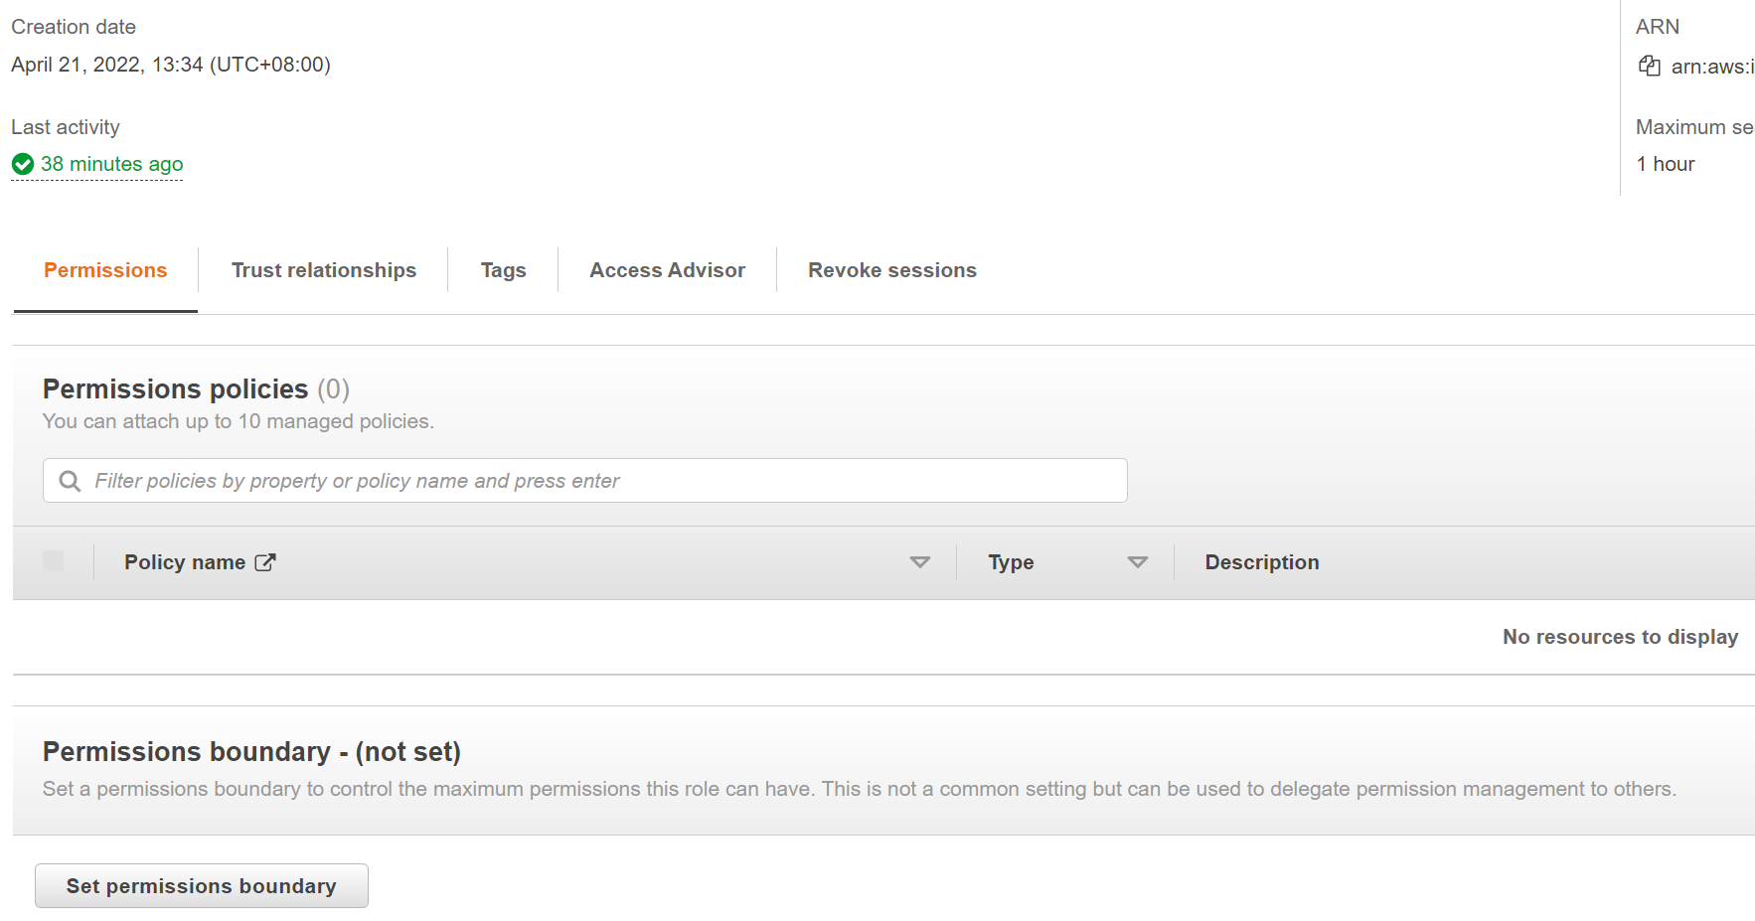
Task: Go to the Access Advisor tab
Action: [668, 270]
